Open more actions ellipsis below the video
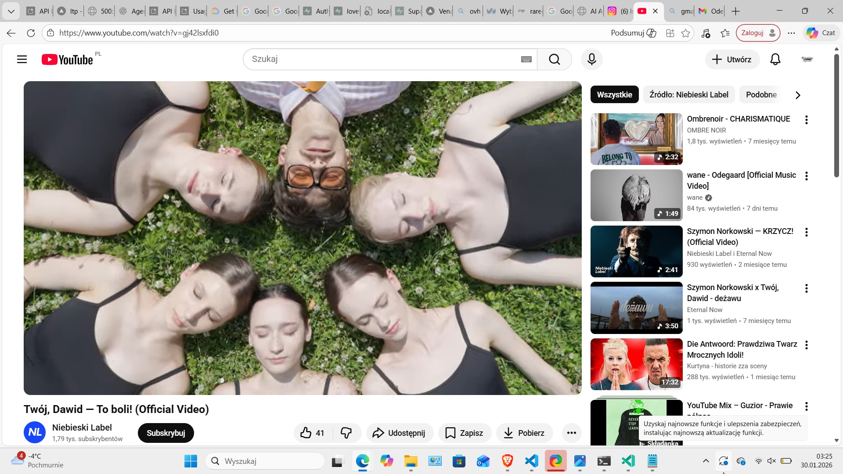843x474 pixels. (571, 433)
